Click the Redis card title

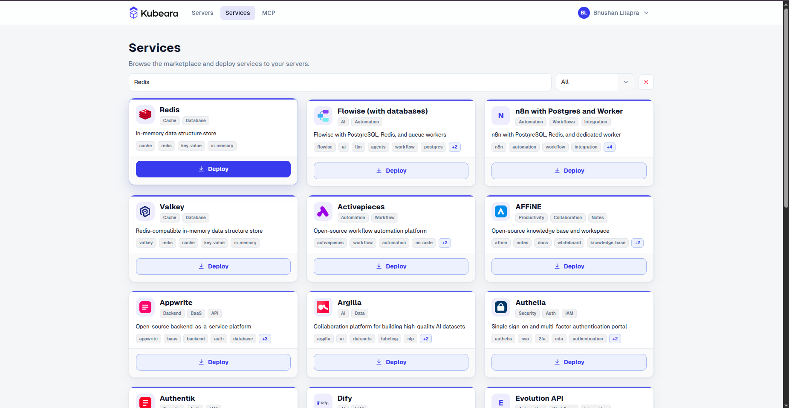click(170, 110)
